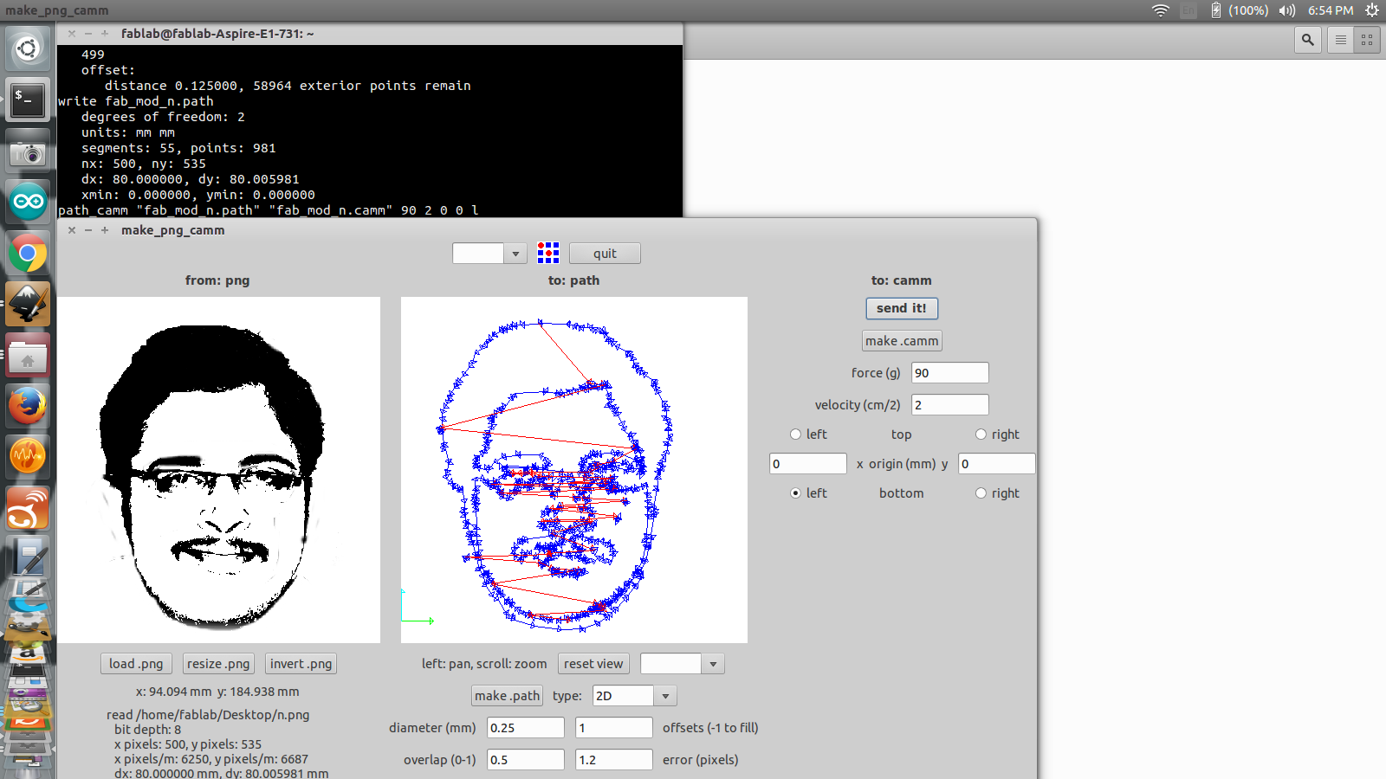Click the diameter (mm) input field

pyautogui.click(x=525, y=728)
